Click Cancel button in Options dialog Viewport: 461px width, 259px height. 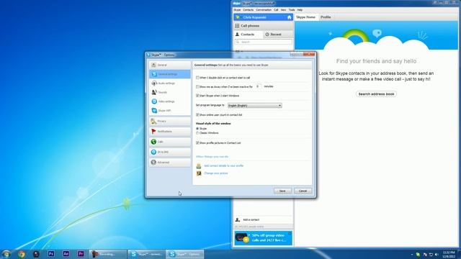tap(303, 191)
